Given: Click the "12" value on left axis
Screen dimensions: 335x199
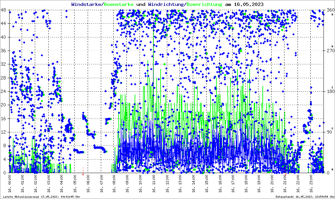Looking at the screenshot, I should pyautogui.click(x=4, y=132).
